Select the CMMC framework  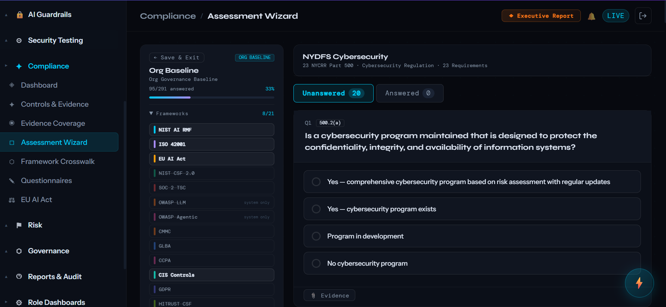coord(212,231)
